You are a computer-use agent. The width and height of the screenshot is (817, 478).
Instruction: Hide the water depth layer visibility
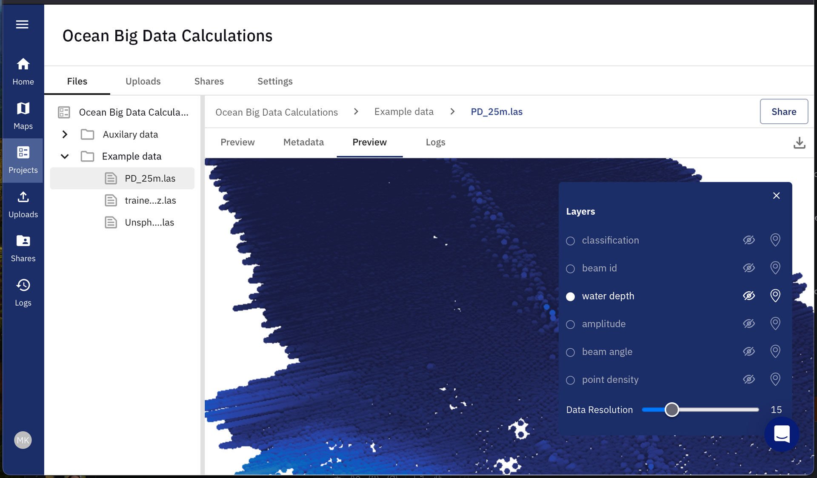coord(749,296)
